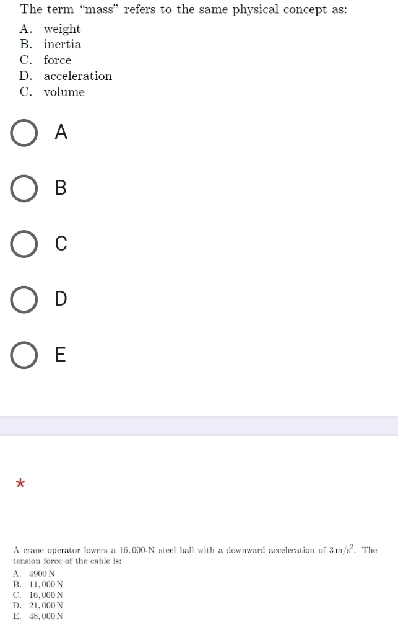Click the '16,000 N' answer line

point(38,595)
